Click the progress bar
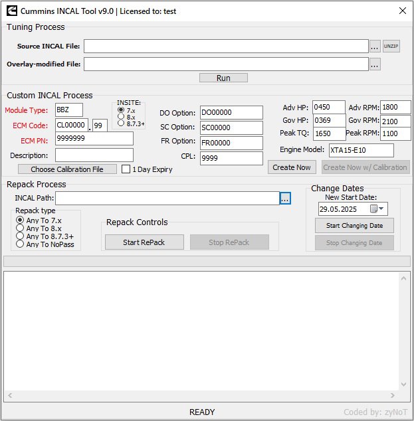The height and width of the screenshot is (421, 414). 207,261
